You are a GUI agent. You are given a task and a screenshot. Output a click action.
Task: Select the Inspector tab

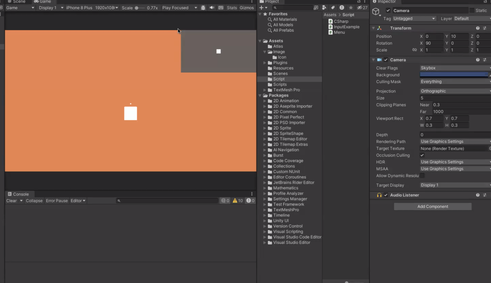384,2
